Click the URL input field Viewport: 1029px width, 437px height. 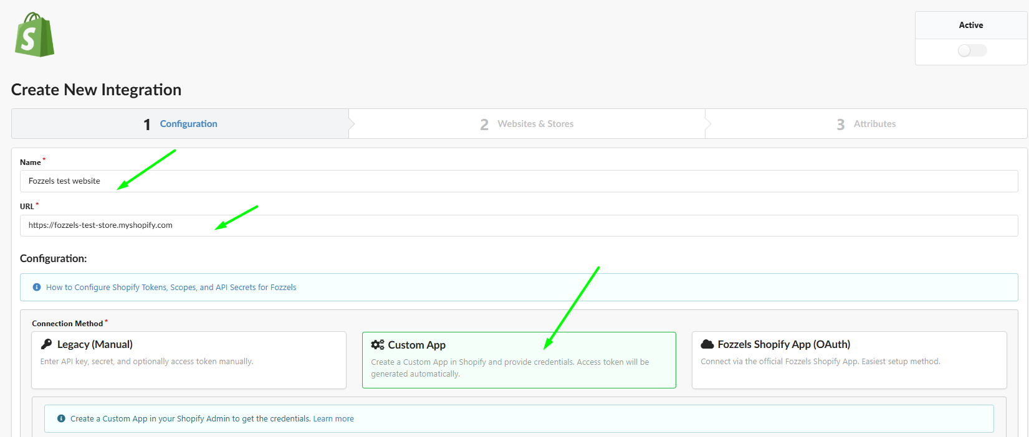[x=519, y=225]
